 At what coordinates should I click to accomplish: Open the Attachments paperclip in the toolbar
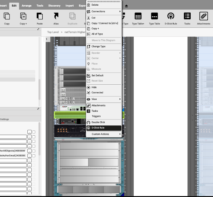tap(203, 16)
